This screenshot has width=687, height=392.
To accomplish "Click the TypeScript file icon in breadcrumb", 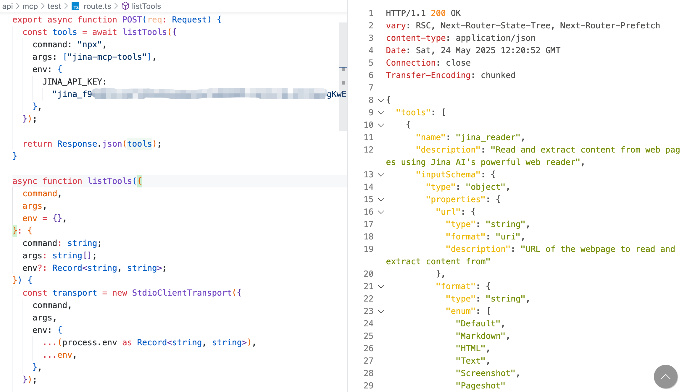I will (76, 6).
